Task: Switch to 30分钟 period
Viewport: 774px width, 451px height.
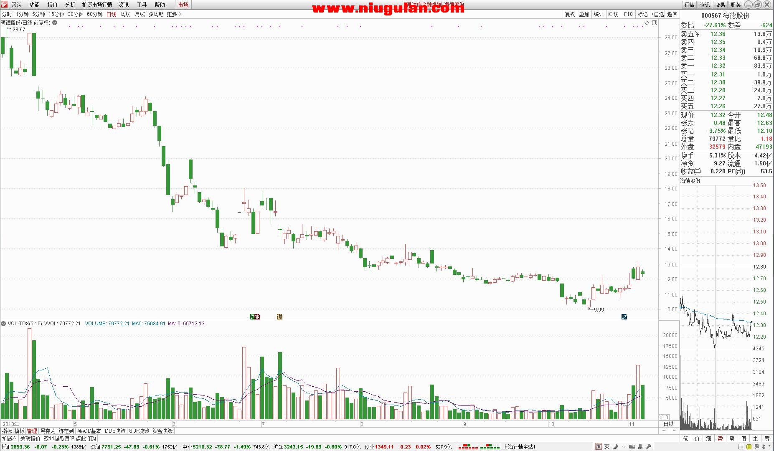Action: click(76, 14)
